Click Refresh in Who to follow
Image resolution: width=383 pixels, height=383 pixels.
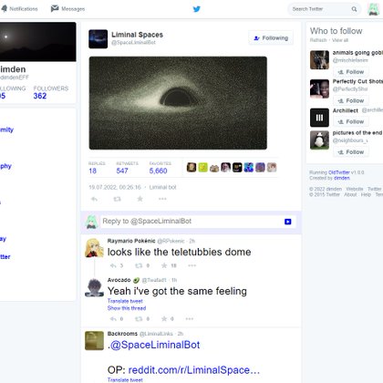pos(318,40)
